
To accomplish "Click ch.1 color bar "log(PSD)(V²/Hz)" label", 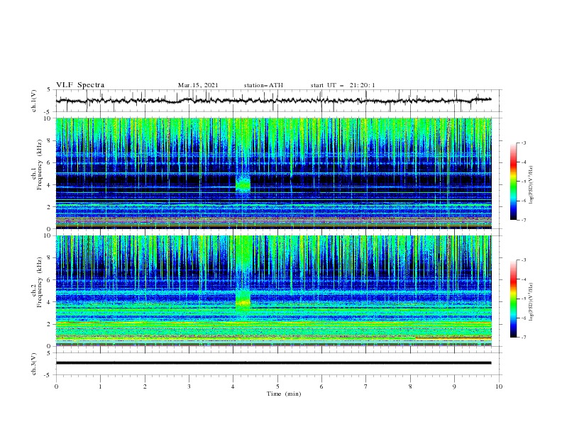I will point(531,185).
